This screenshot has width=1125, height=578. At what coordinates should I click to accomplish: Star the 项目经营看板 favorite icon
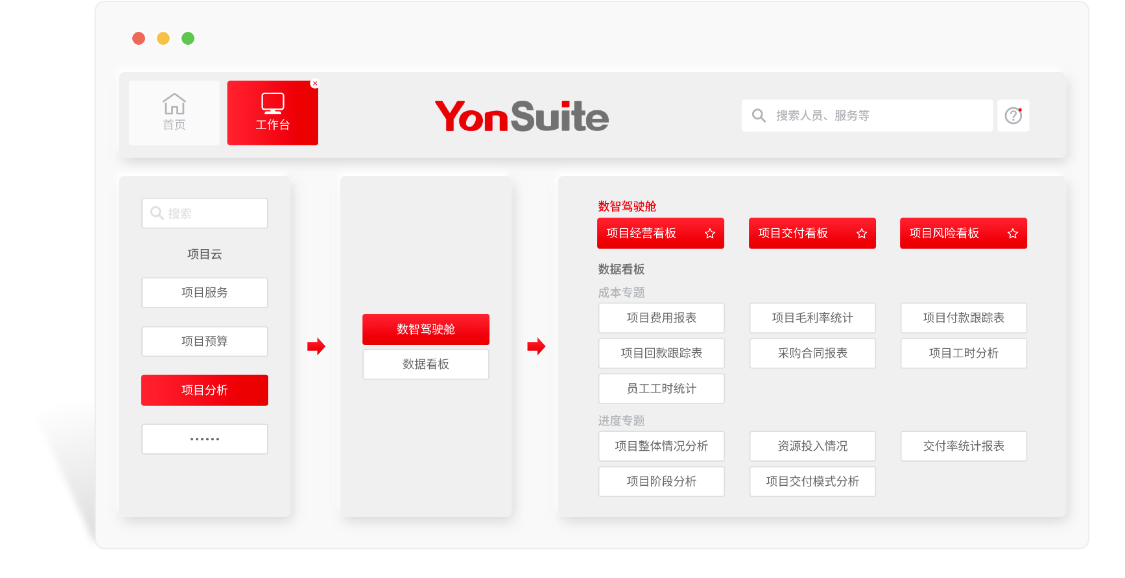pyautogui.click(x=710, y=234)
